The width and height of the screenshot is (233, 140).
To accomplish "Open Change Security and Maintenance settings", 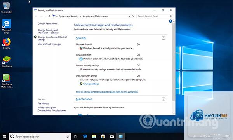I will 48,31.
